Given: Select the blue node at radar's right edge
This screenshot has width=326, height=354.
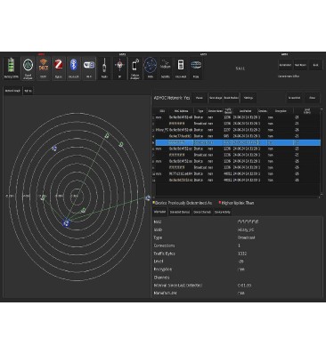Looking at the screenshot, I should tap(148, 197).
